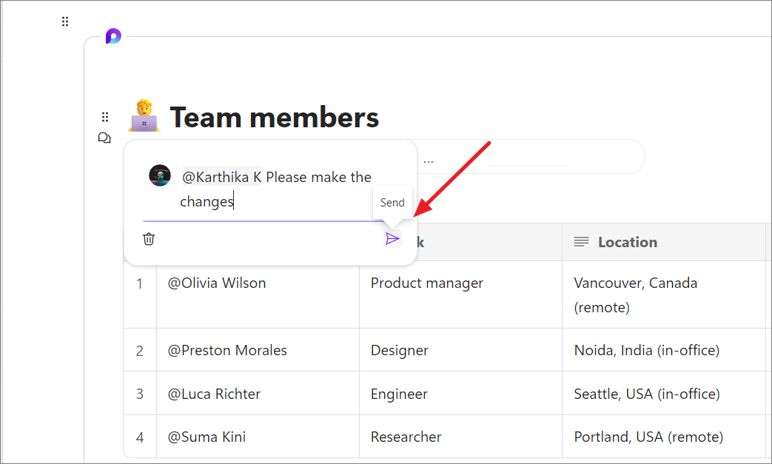Viewport: 772px width, 464px height.
Task: Select the Product manager cell
Action: point(426,283)
